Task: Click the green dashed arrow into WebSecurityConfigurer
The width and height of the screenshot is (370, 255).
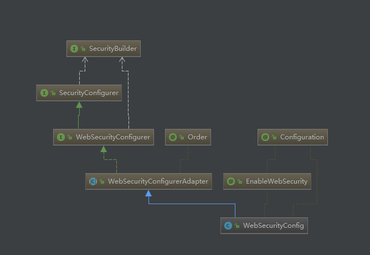Action: (x=104, y=149)
